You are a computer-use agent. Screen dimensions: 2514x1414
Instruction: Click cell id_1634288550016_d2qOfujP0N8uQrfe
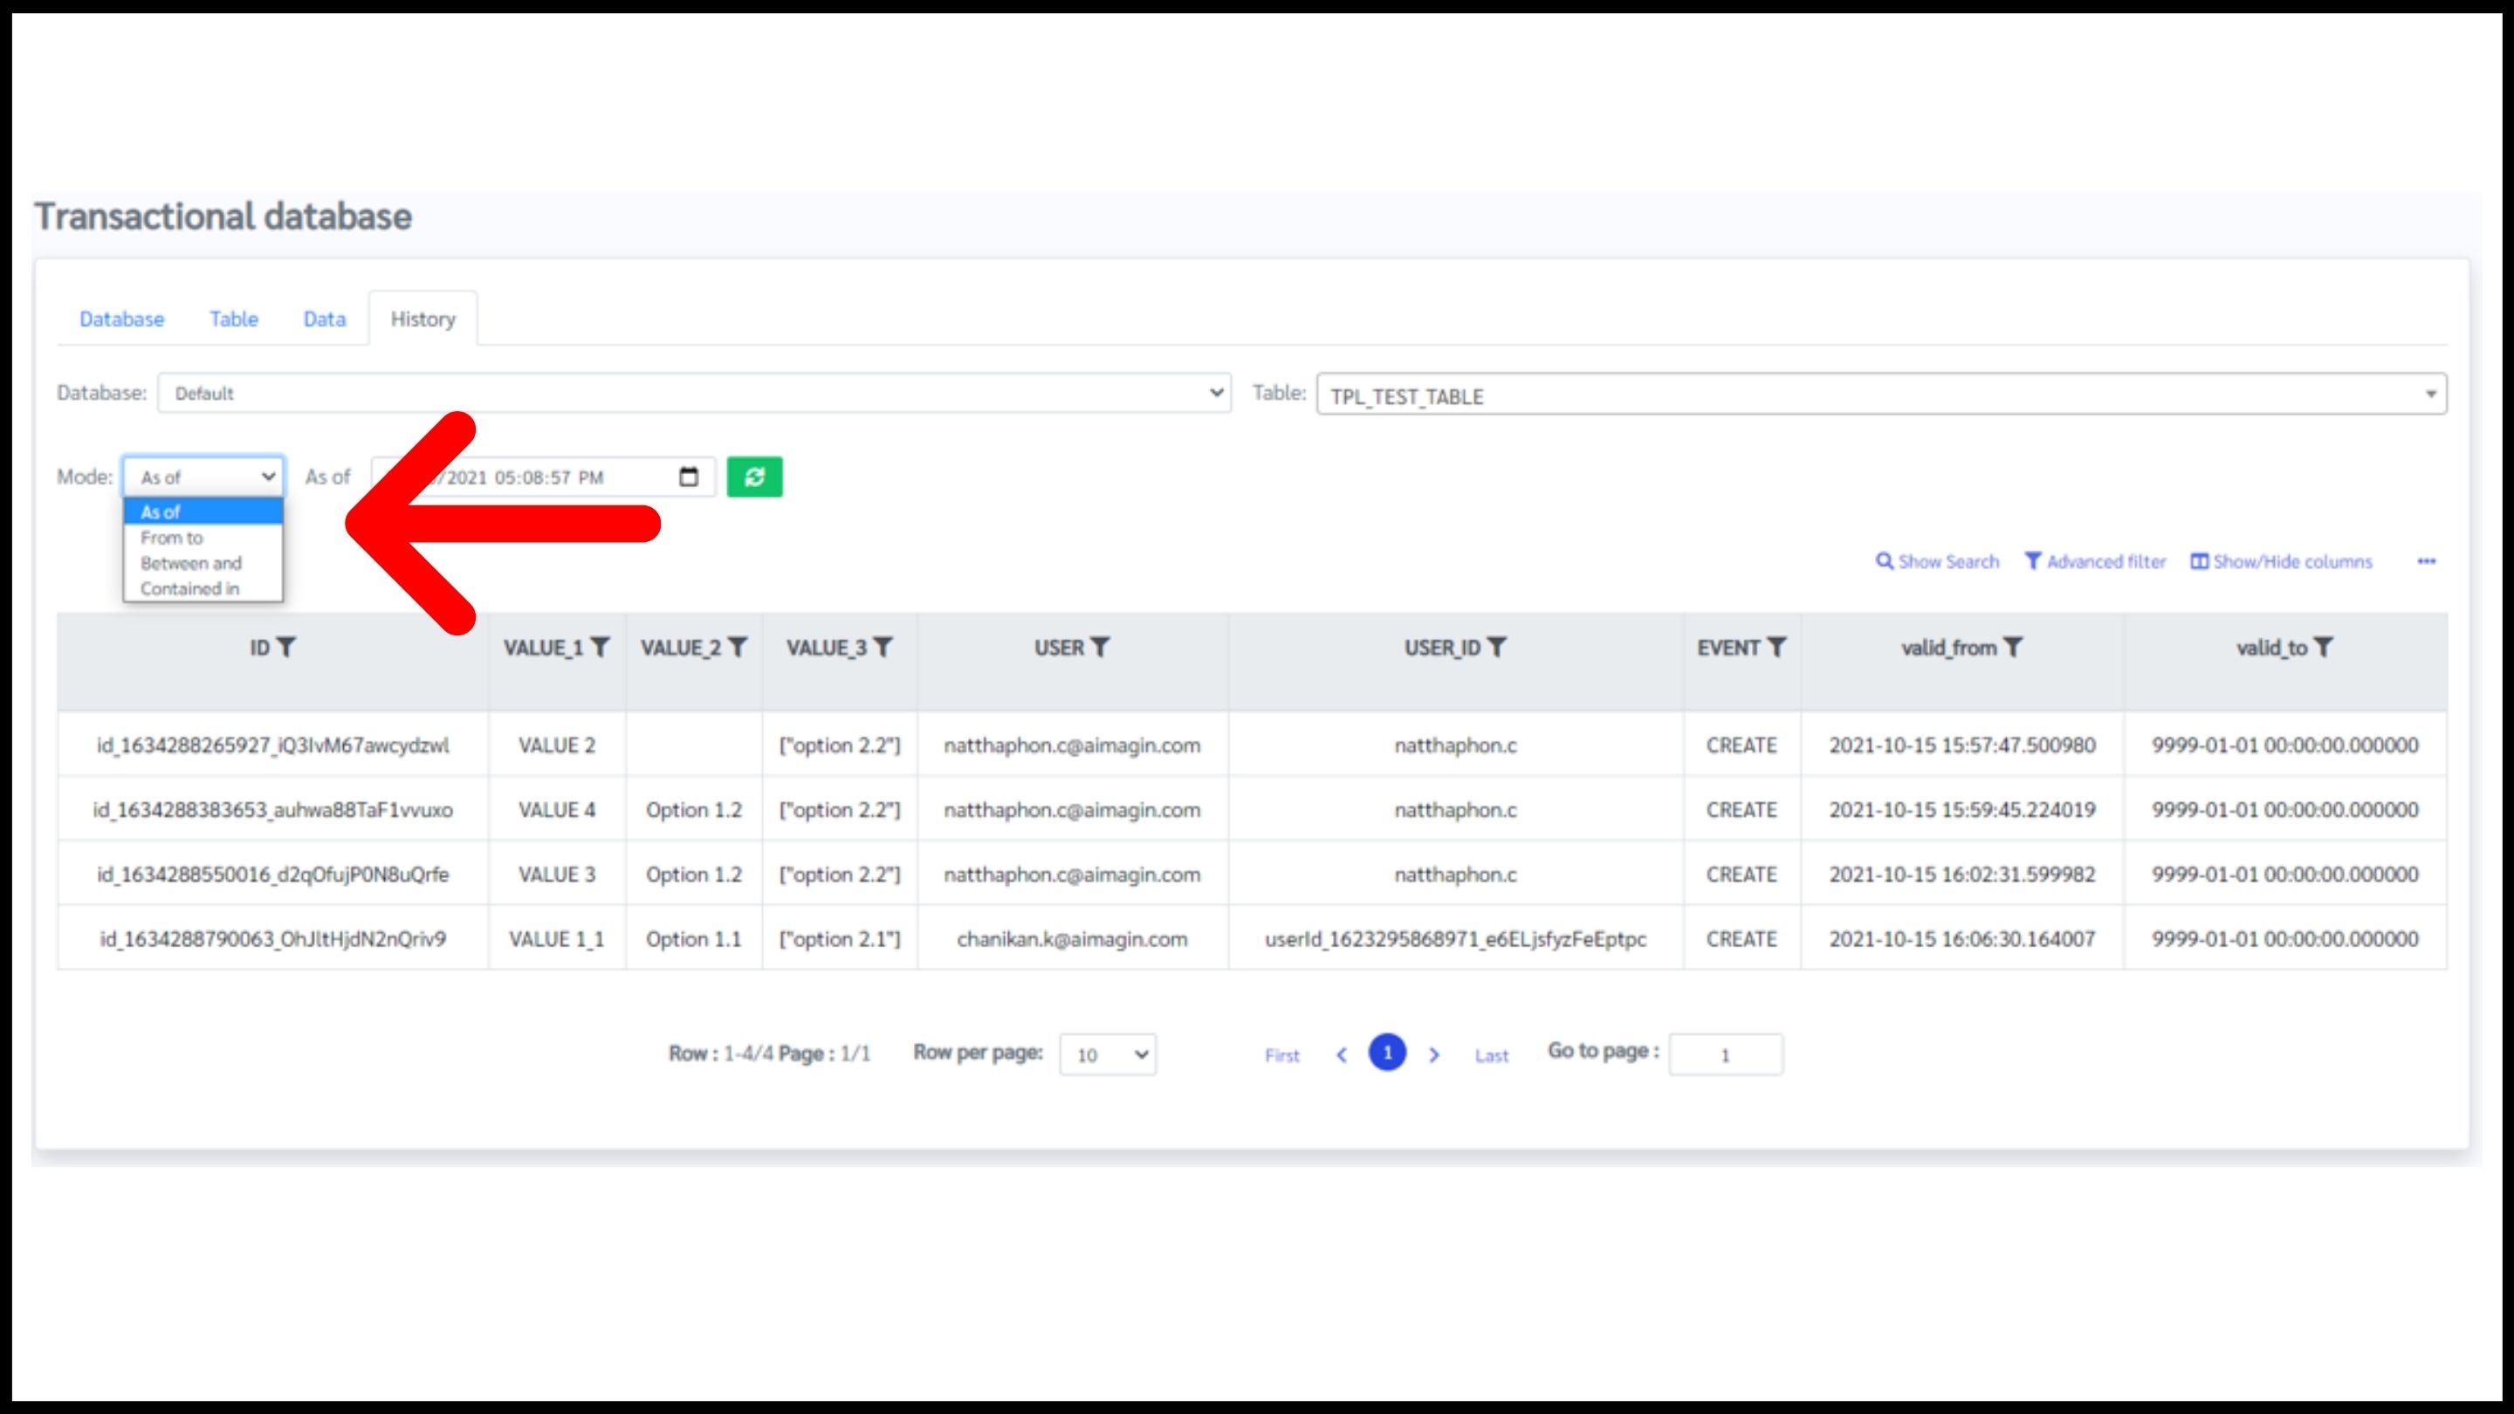[x=272, y=874]
